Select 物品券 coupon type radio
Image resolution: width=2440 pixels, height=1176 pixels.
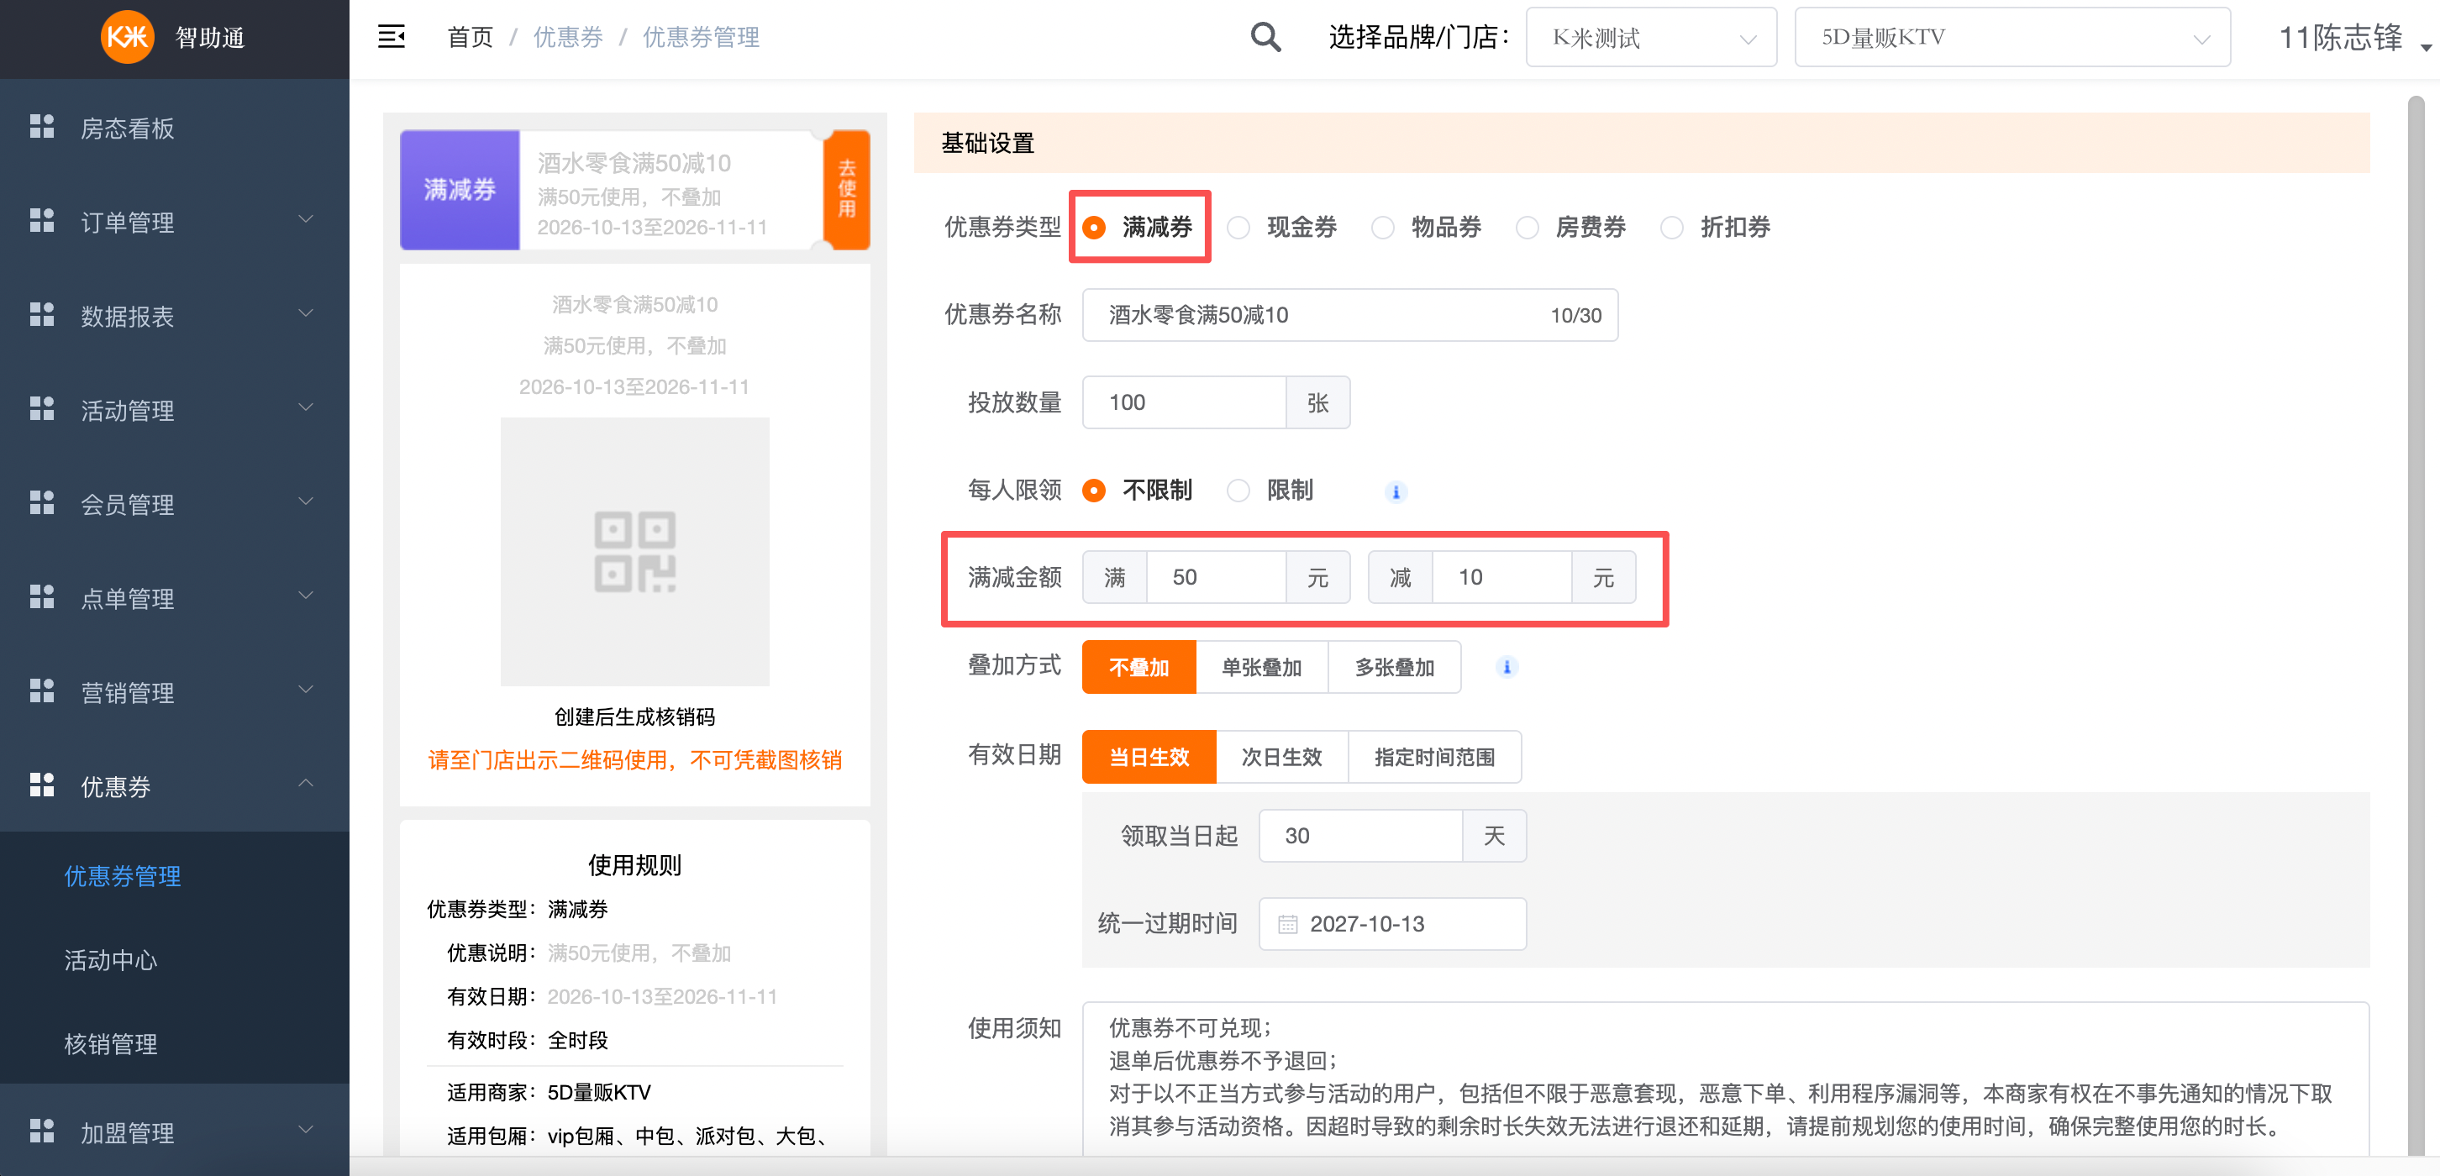[x=1383, y=228]
